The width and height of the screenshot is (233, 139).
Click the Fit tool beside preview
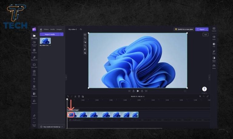point(85,35)
